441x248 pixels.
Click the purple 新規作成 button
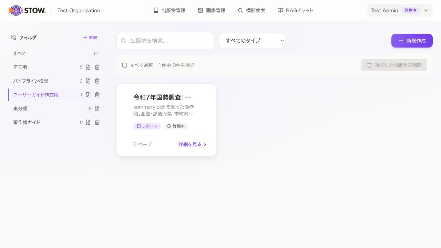(x=412, y=41)
